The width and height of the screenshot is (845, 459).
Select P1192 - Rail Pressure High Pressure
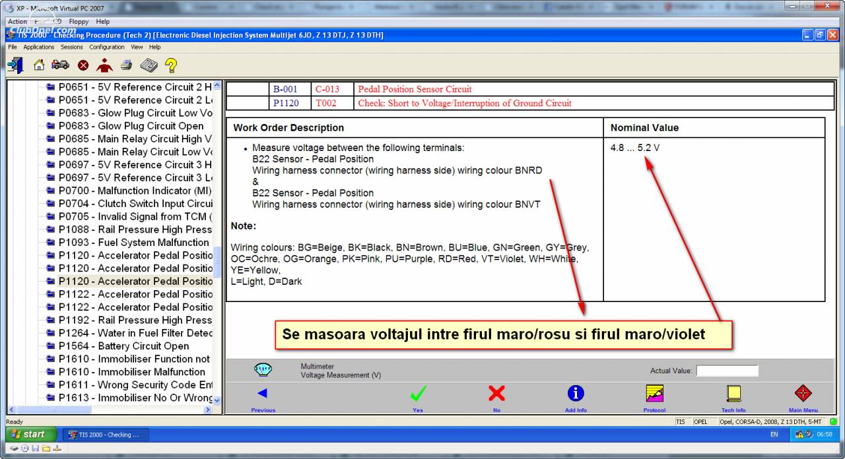pyautogui.click(x=135, y=320)
